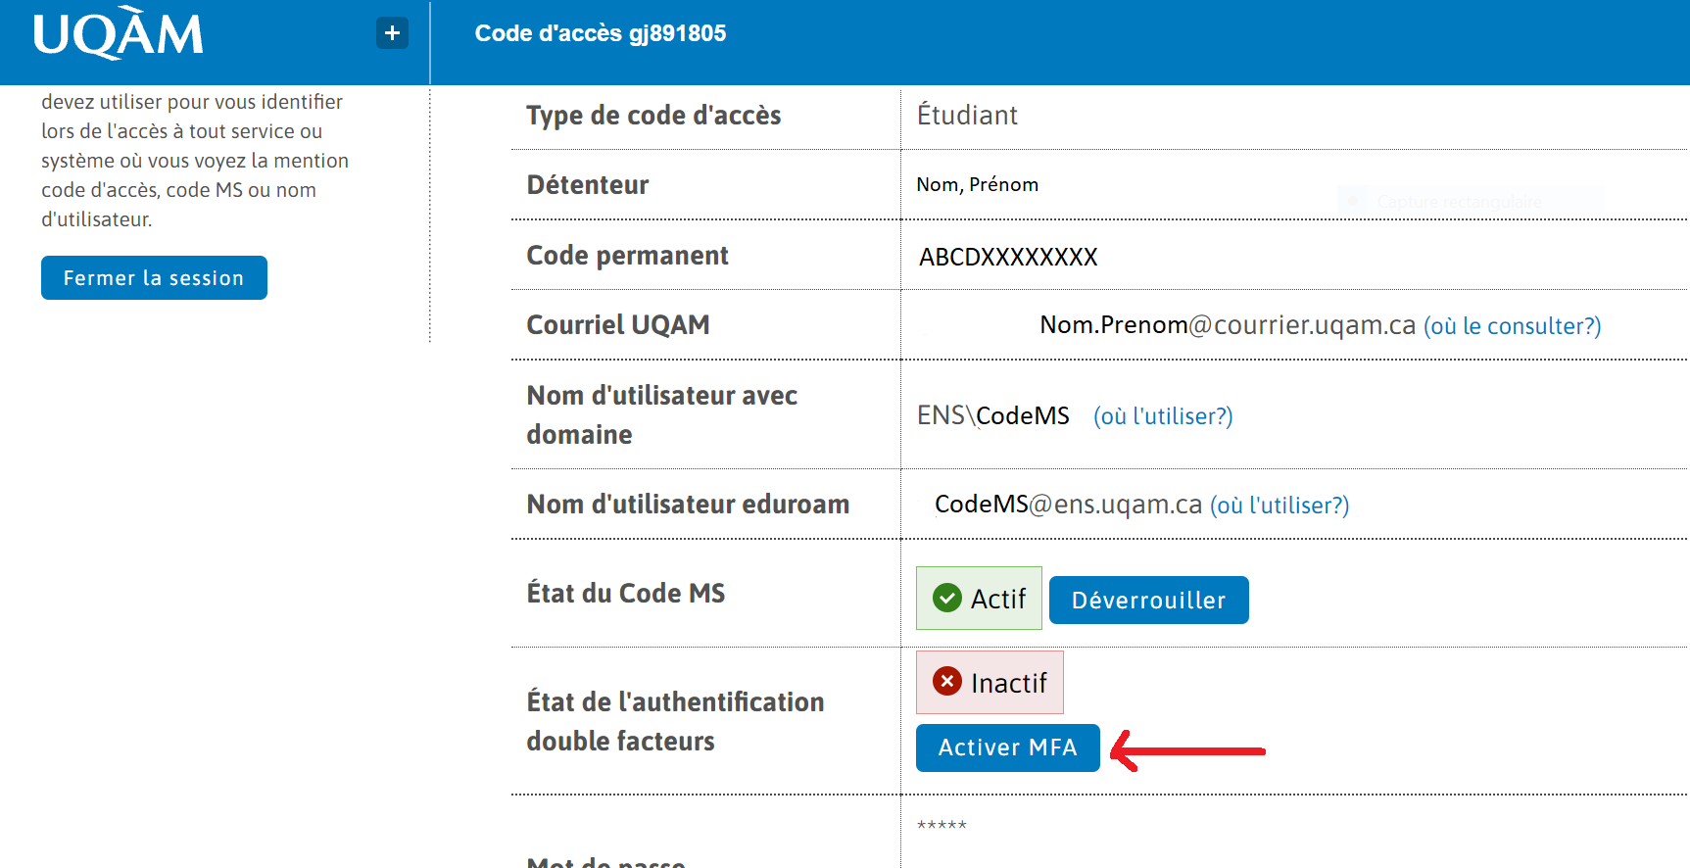Expand the plus icon beside logo
The image size is (1690, 868).
click(392, 33)
